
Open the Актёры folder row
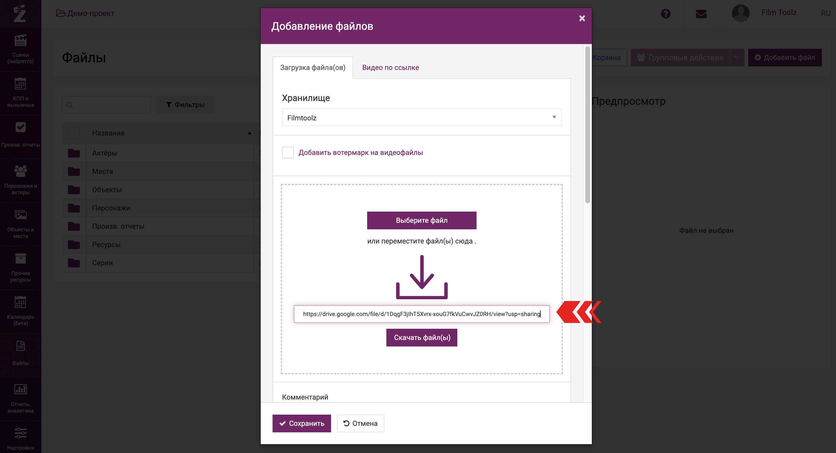pyautogui.click(x=161, y=153)
